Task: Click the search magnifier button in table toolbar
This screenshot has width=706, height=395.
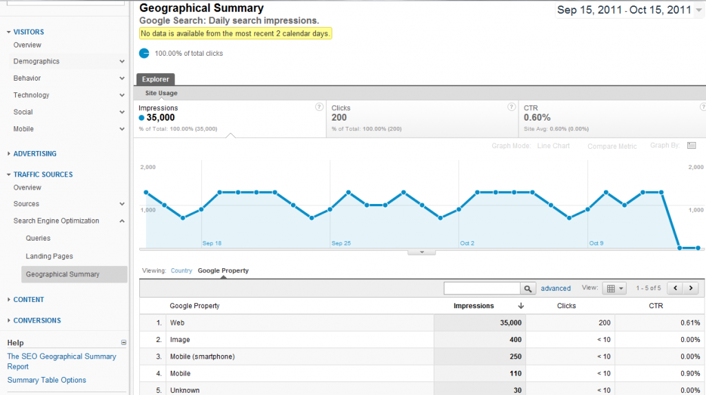Action: pyautogui.click(x=527, y=288)
